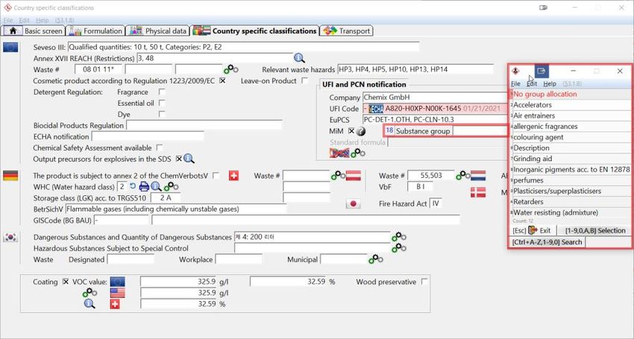Click gears icon after the WHC icons

171,187
